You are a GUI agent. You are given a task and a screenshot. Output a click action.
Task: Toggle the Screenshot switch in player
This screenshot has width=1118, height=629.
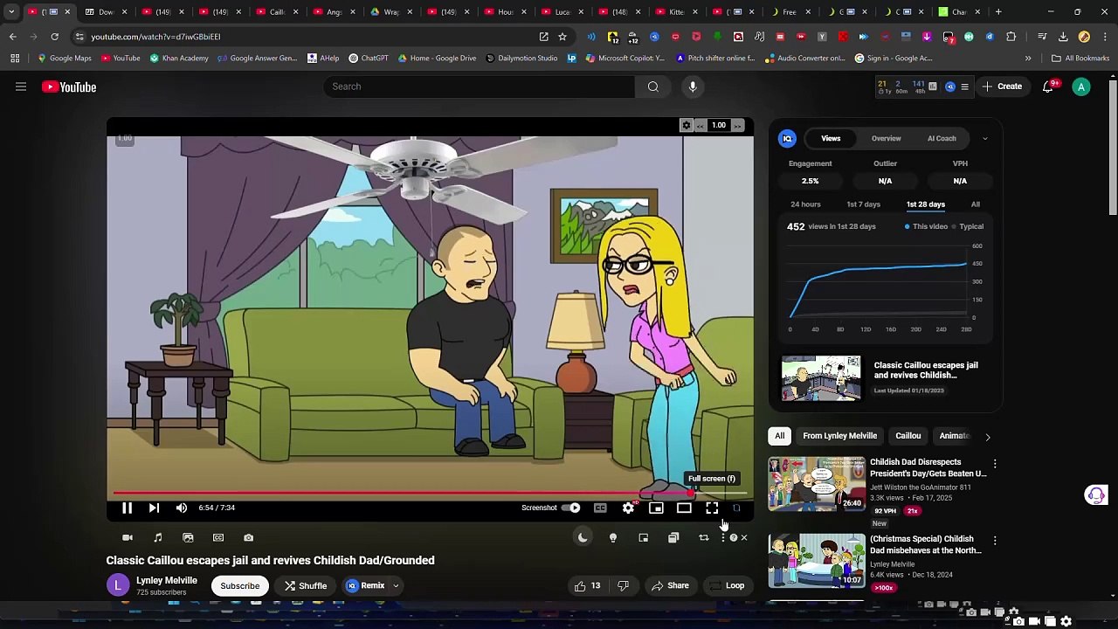pos(570,508)
